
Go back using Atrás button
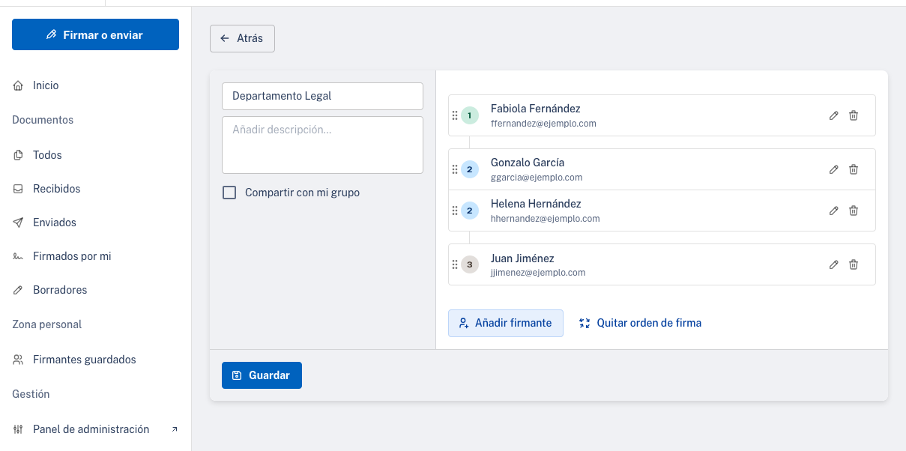242,38
